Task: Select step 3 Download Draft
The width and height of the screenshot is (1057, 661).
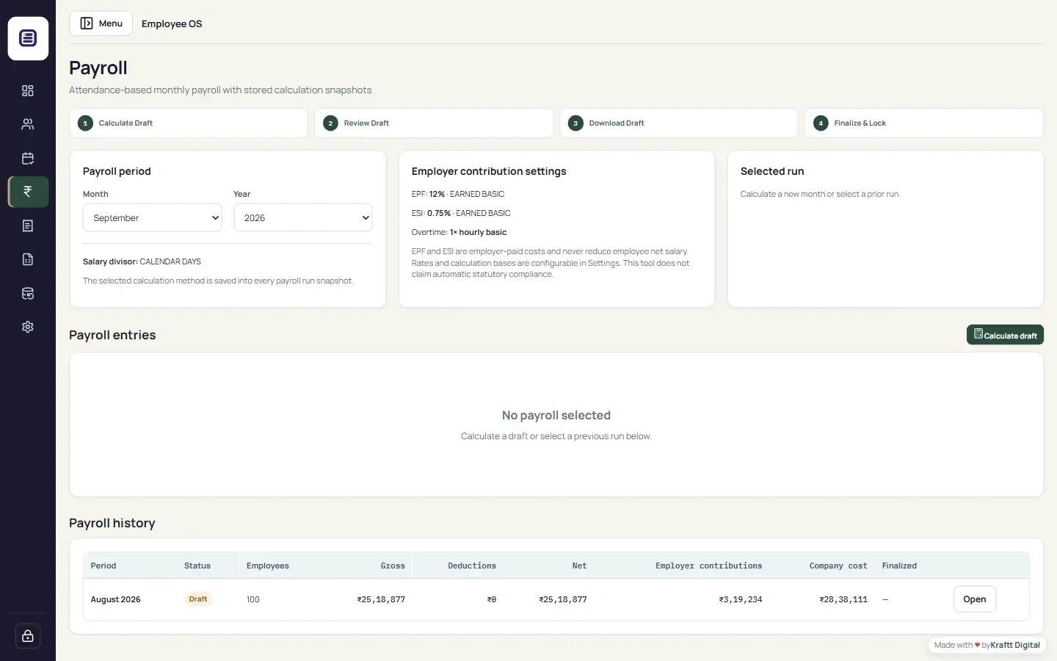Action: point(679,123)
